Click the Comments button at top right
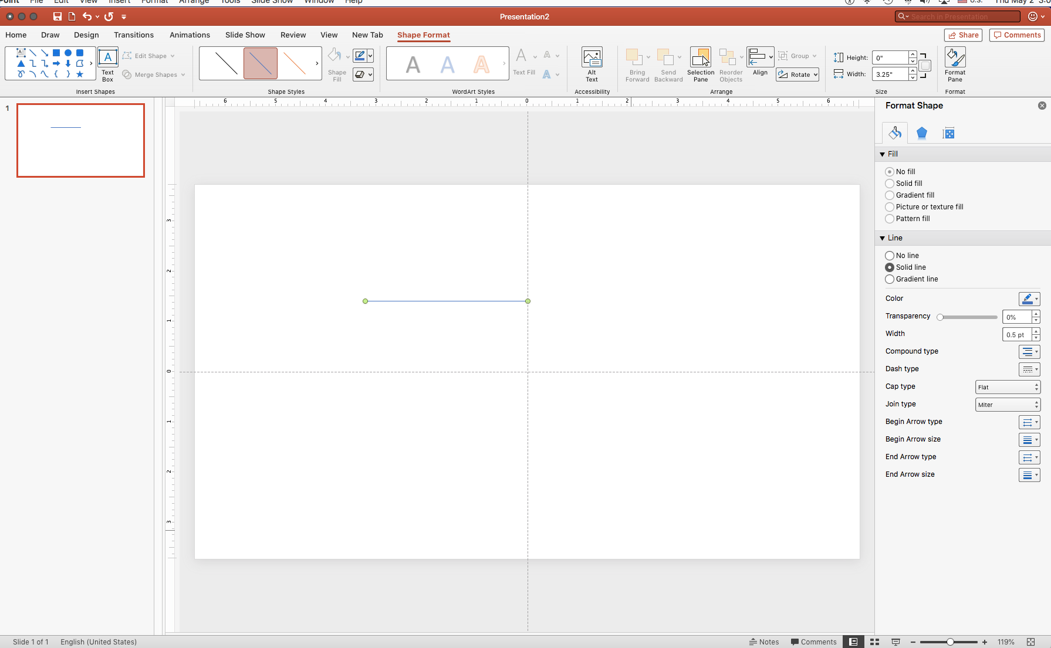The height and width of the screenshot is (648, 1051). 1017,35
